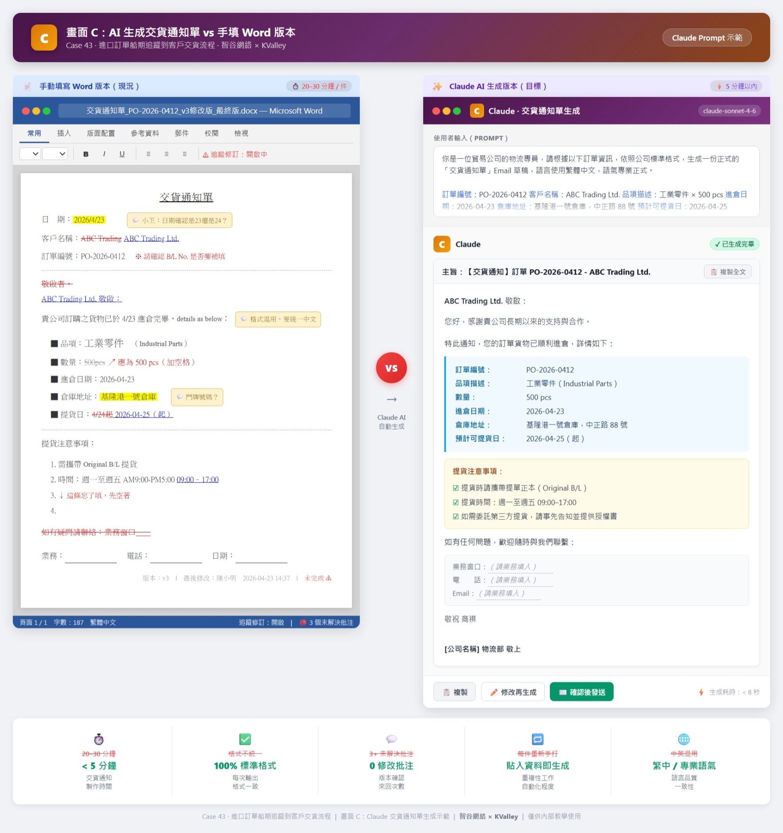Click the inserted link ABC Trading Ltd. 敬啟
The image size is (783, 833).
pyautogui.click(x=81, y=299)
